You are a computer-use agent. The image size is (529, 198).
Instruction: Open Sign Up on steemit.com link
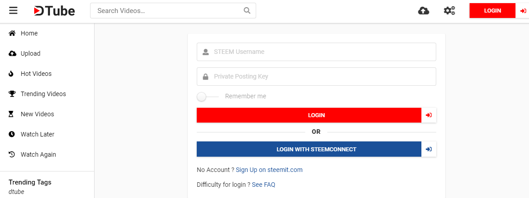[x=269, y=170]
